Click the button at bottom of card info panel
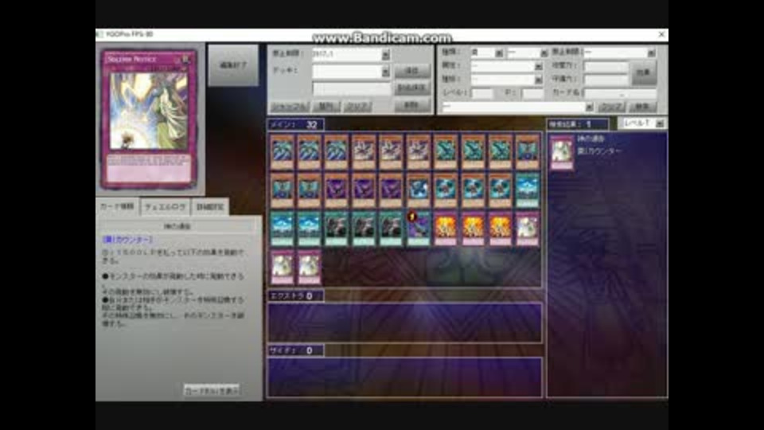The height and width of the screenshot is (430, 764). tap(212, 390)
